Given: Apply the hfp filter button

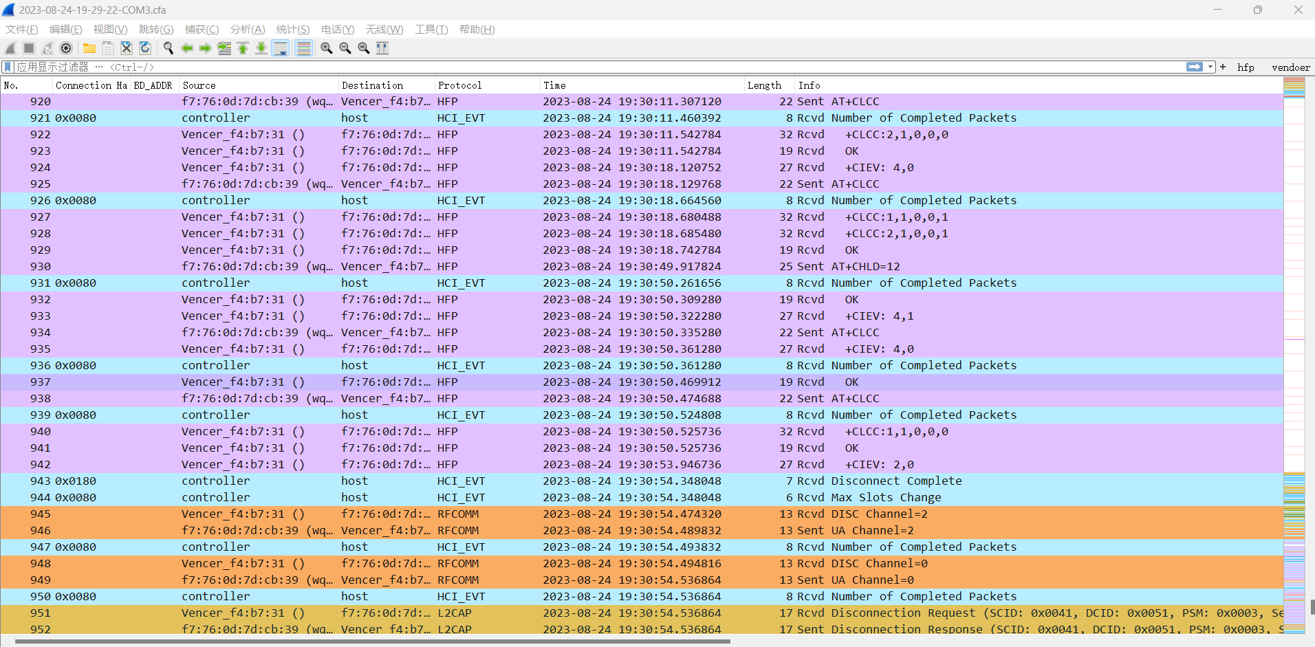Looking at the screenshot, I should (1246, 67).
